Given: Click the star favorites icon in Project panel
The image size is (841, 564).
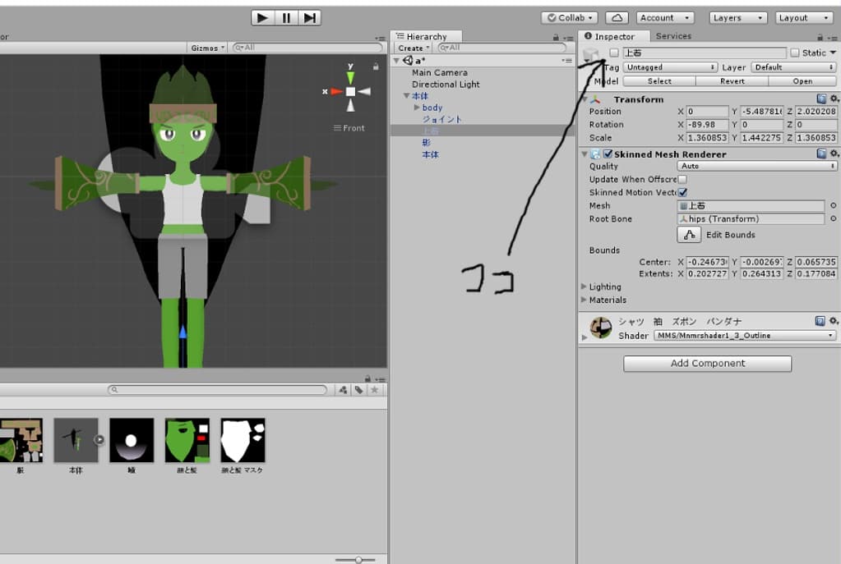Looking at the screenshot, I should (373, 390).
